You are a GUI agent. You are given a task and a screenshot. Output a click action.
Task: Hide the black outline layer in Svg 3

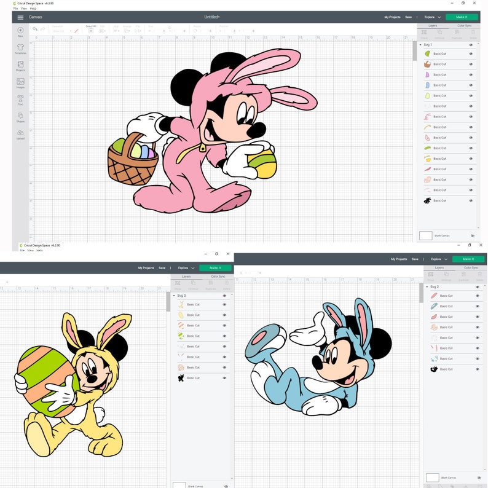(x=224, y=378)
